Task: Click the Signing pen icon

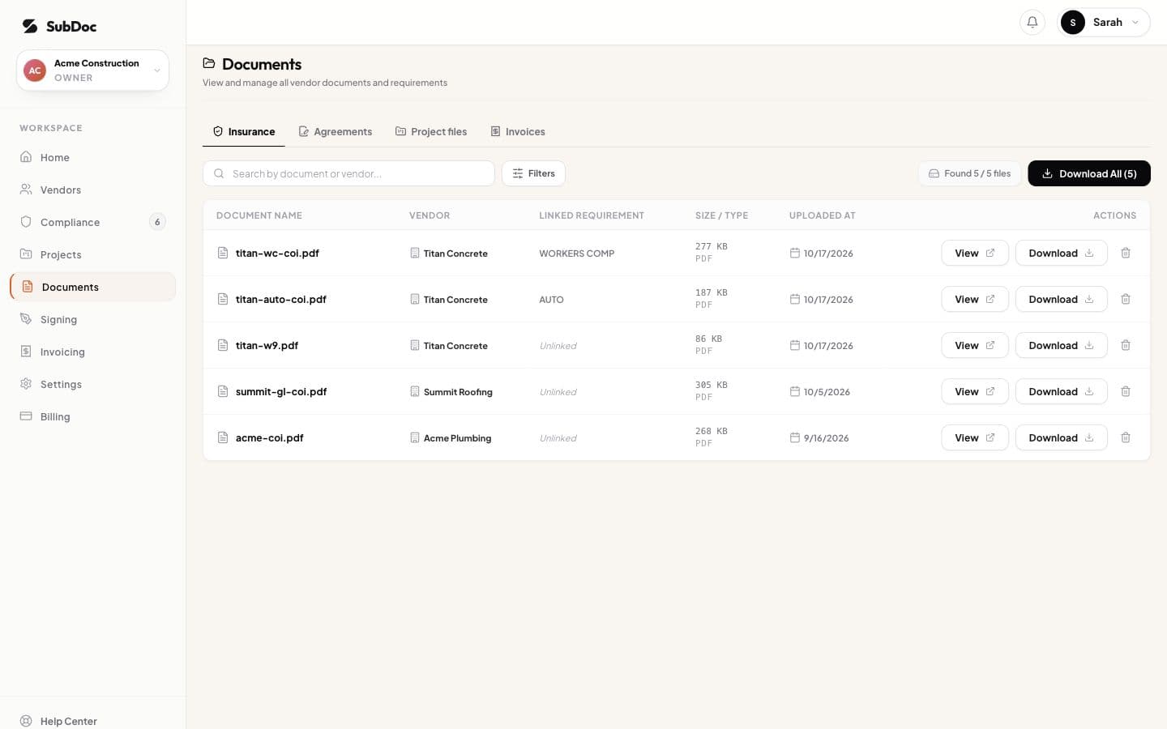Action: [26, 319]
